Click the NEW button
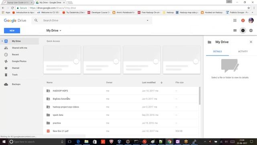This screenshot has width=257, height=145. pos(12,31)
